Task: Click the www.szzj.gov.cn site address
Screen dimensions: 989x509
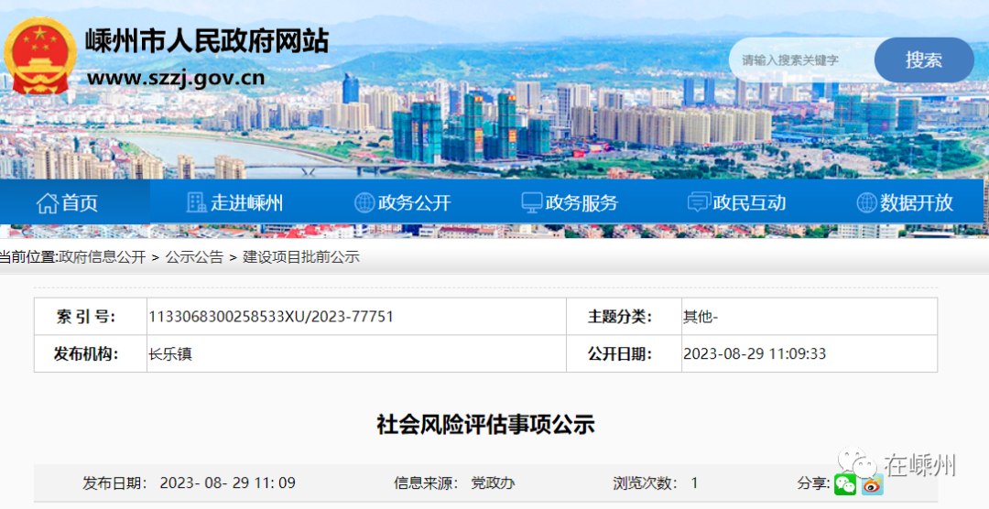Action: click(176, 78)
